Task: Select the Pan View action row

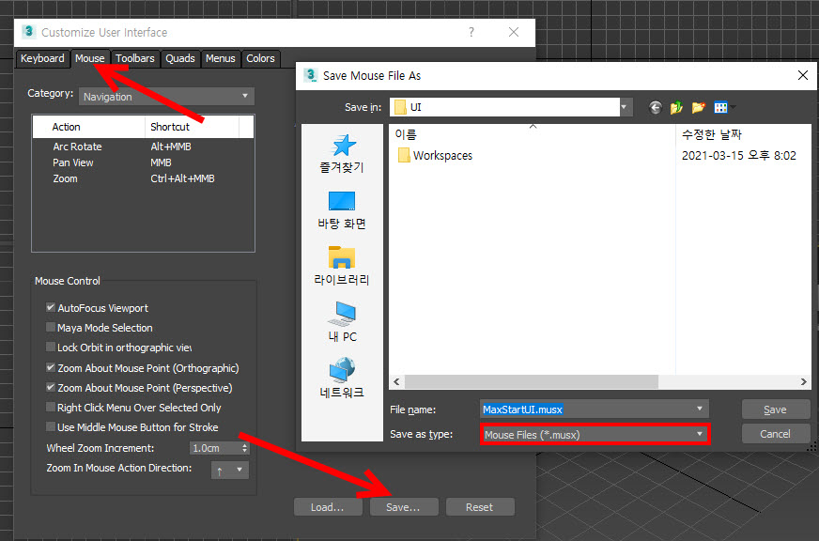Action: click(143, 162)
